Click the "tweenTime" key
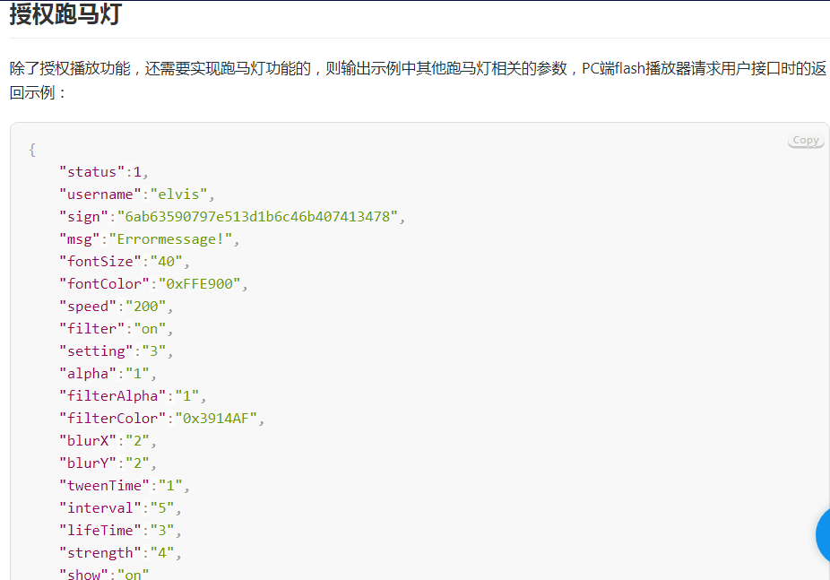The width and height of the screenshot is (830, 580). point(104,485)
